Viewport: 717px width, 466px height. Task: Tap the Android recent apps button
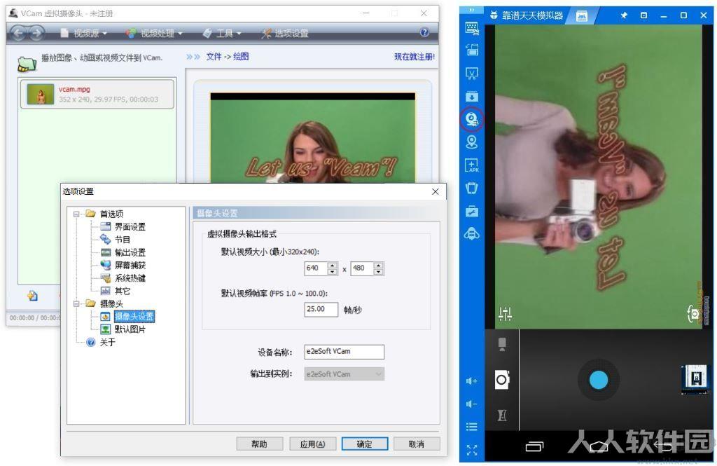(x=534, y=446)
